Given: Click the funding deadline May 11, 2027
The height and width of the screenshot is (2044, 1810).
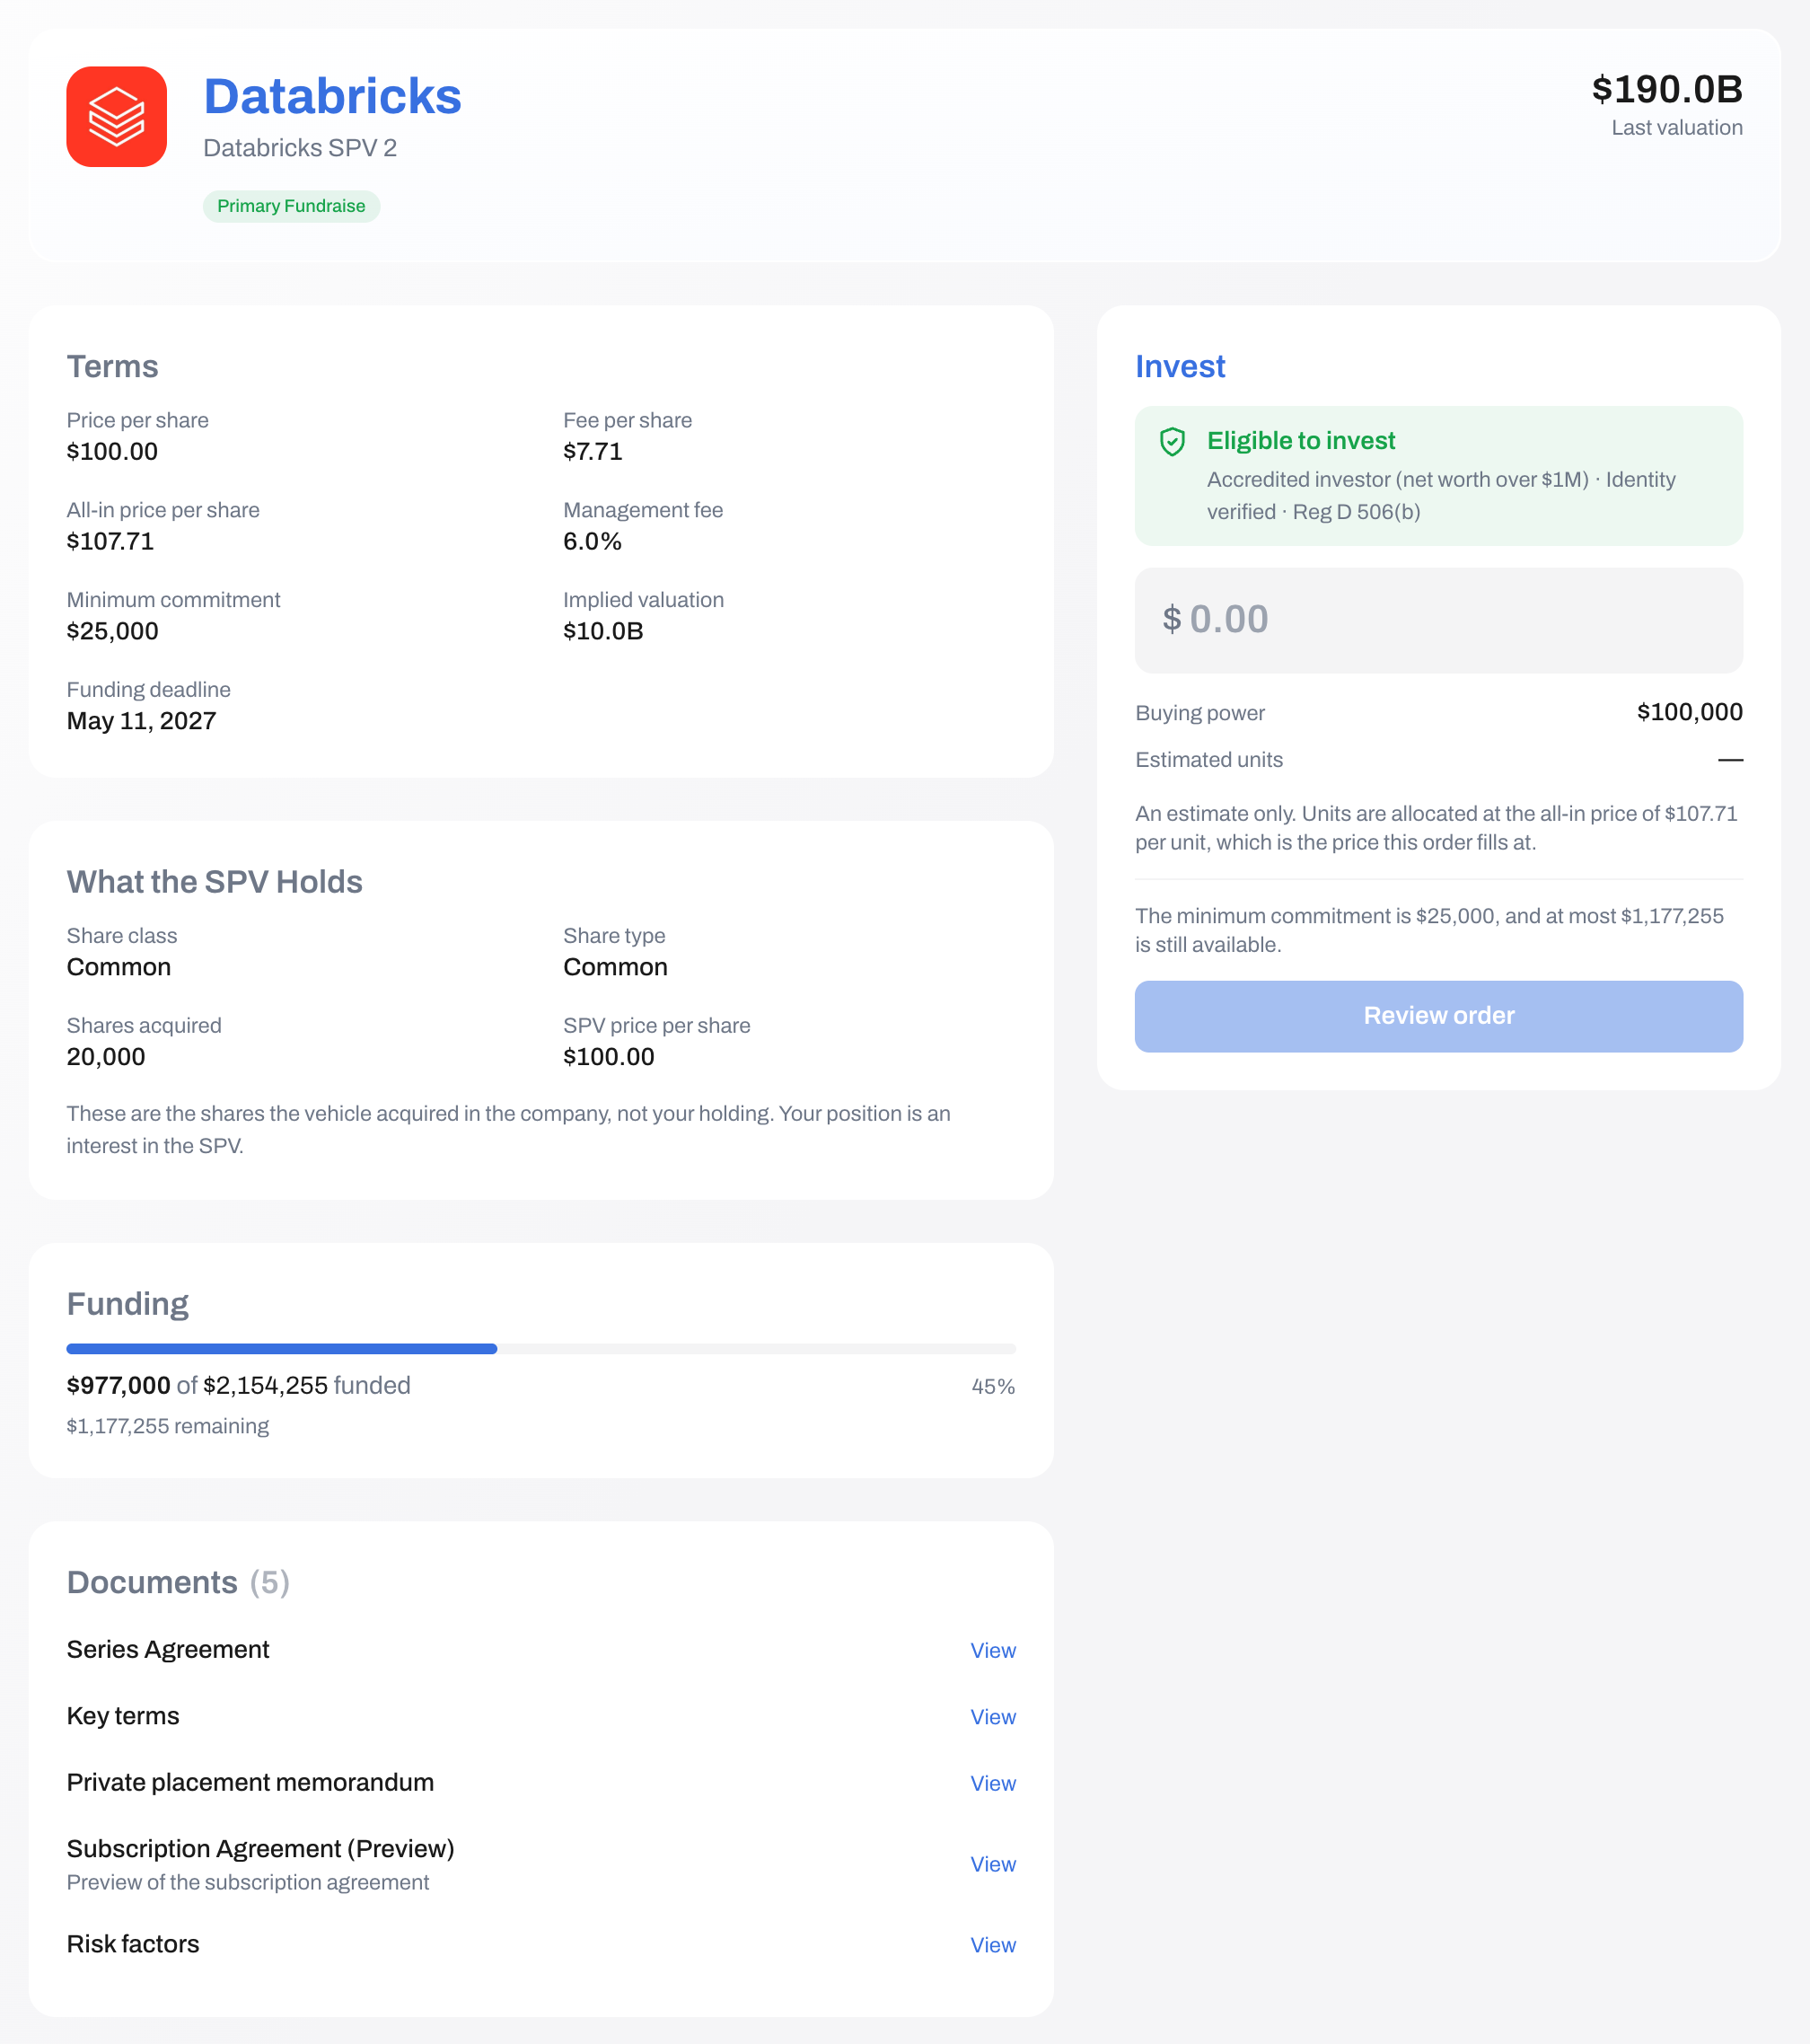Looking at the screenshot, I should [141, 722].
